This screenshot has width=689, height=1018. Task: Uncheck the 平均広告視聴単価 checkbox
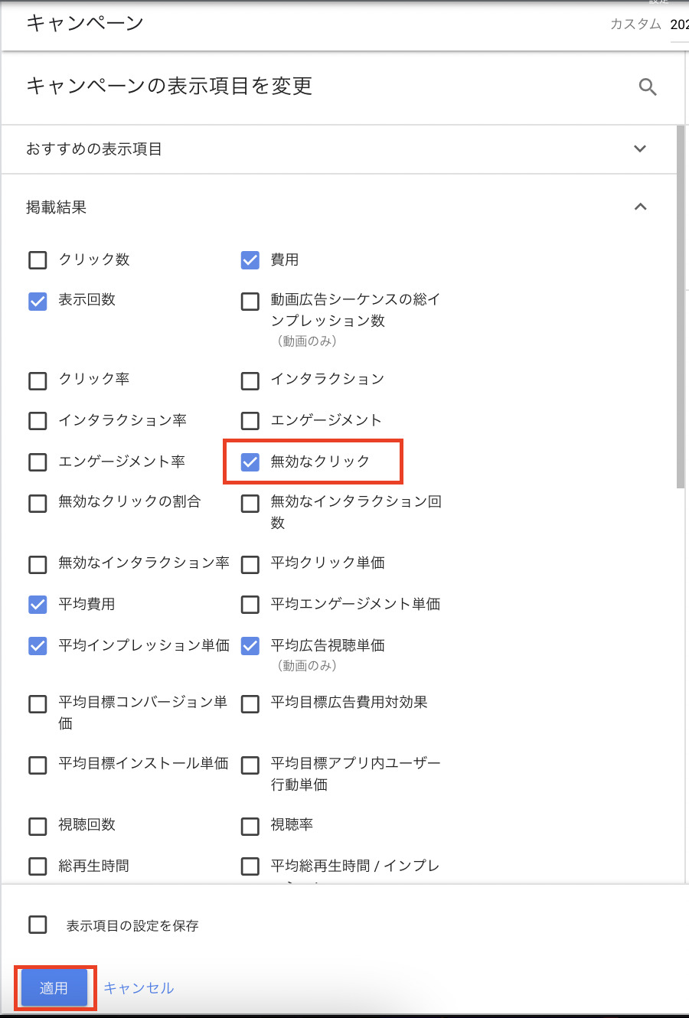coord(250,646)
